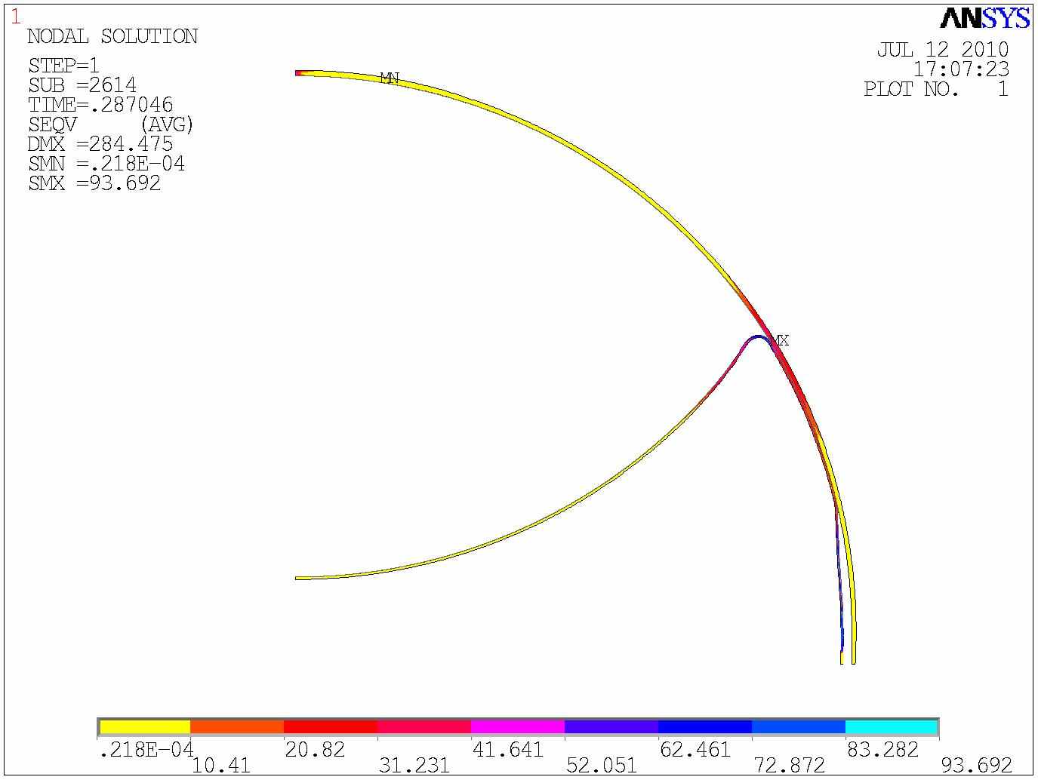The width and height of the screenshot is (1038, 780).
Task: Click the SMX =93.692 label
Action: (x=94, y=183)
